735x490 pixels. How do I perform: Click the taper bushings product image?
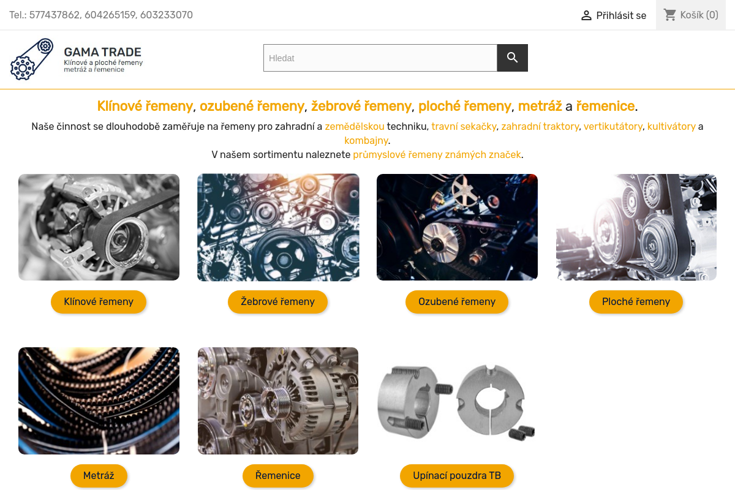coord(457,401)
